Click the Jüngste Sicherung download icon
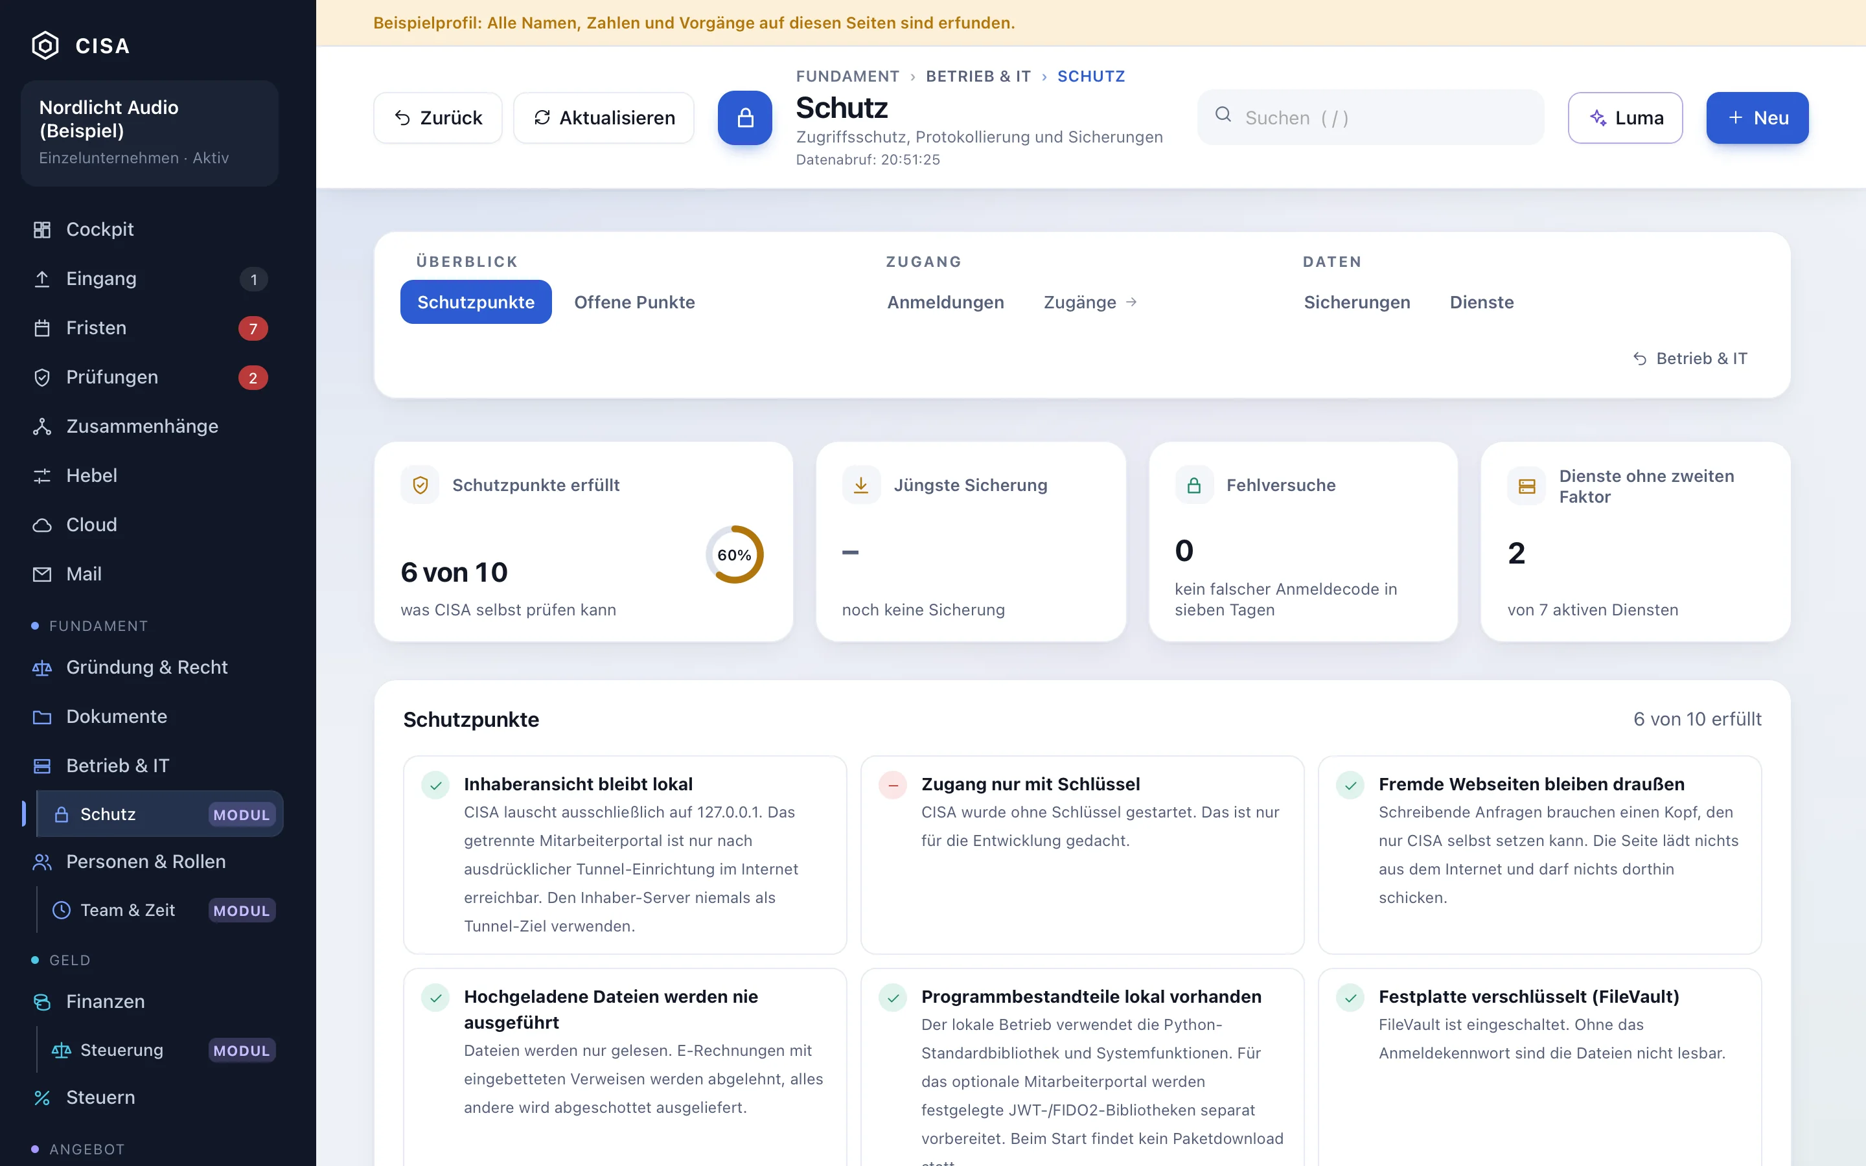This screenshot has height=1166, width=1866. (x=861, y=485)
